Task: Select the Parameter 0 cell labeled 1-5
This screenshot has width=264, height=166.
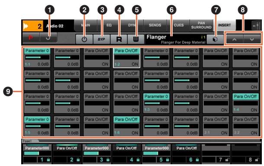Action: click(37, 126)
